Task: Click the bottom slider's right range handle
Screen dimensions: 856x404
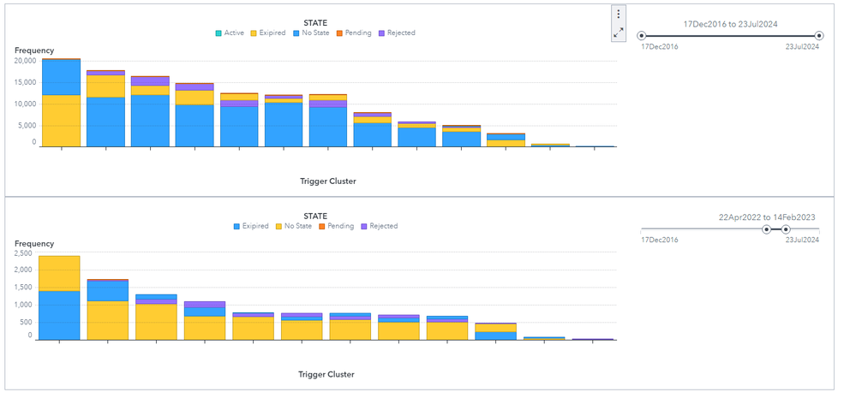Action: (x=786, y=229)
